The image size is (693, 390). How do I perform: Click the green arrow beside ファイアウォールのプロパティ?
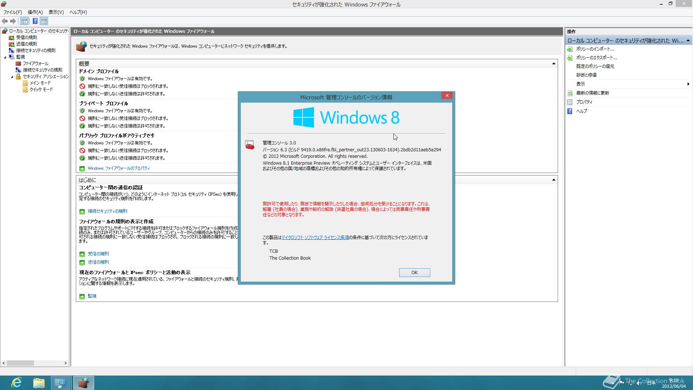click(x=82, y=169)
